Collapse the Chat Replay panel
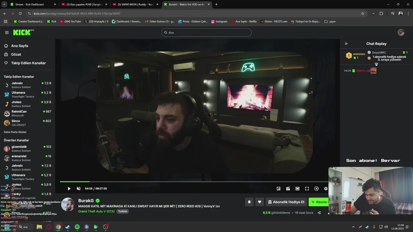Image resolution: width=413 pixels, height=232 pixels. (346, 44)
